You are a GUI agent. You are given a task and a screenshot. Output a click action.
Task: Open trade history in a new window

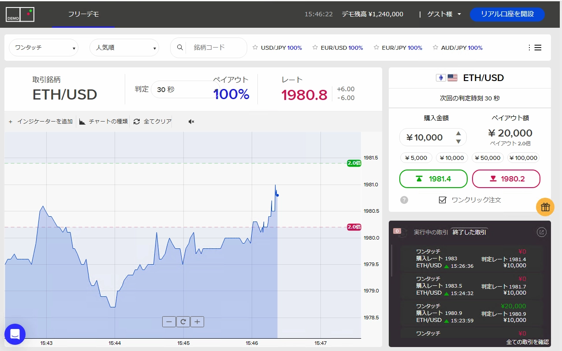[x=541, y=232]
